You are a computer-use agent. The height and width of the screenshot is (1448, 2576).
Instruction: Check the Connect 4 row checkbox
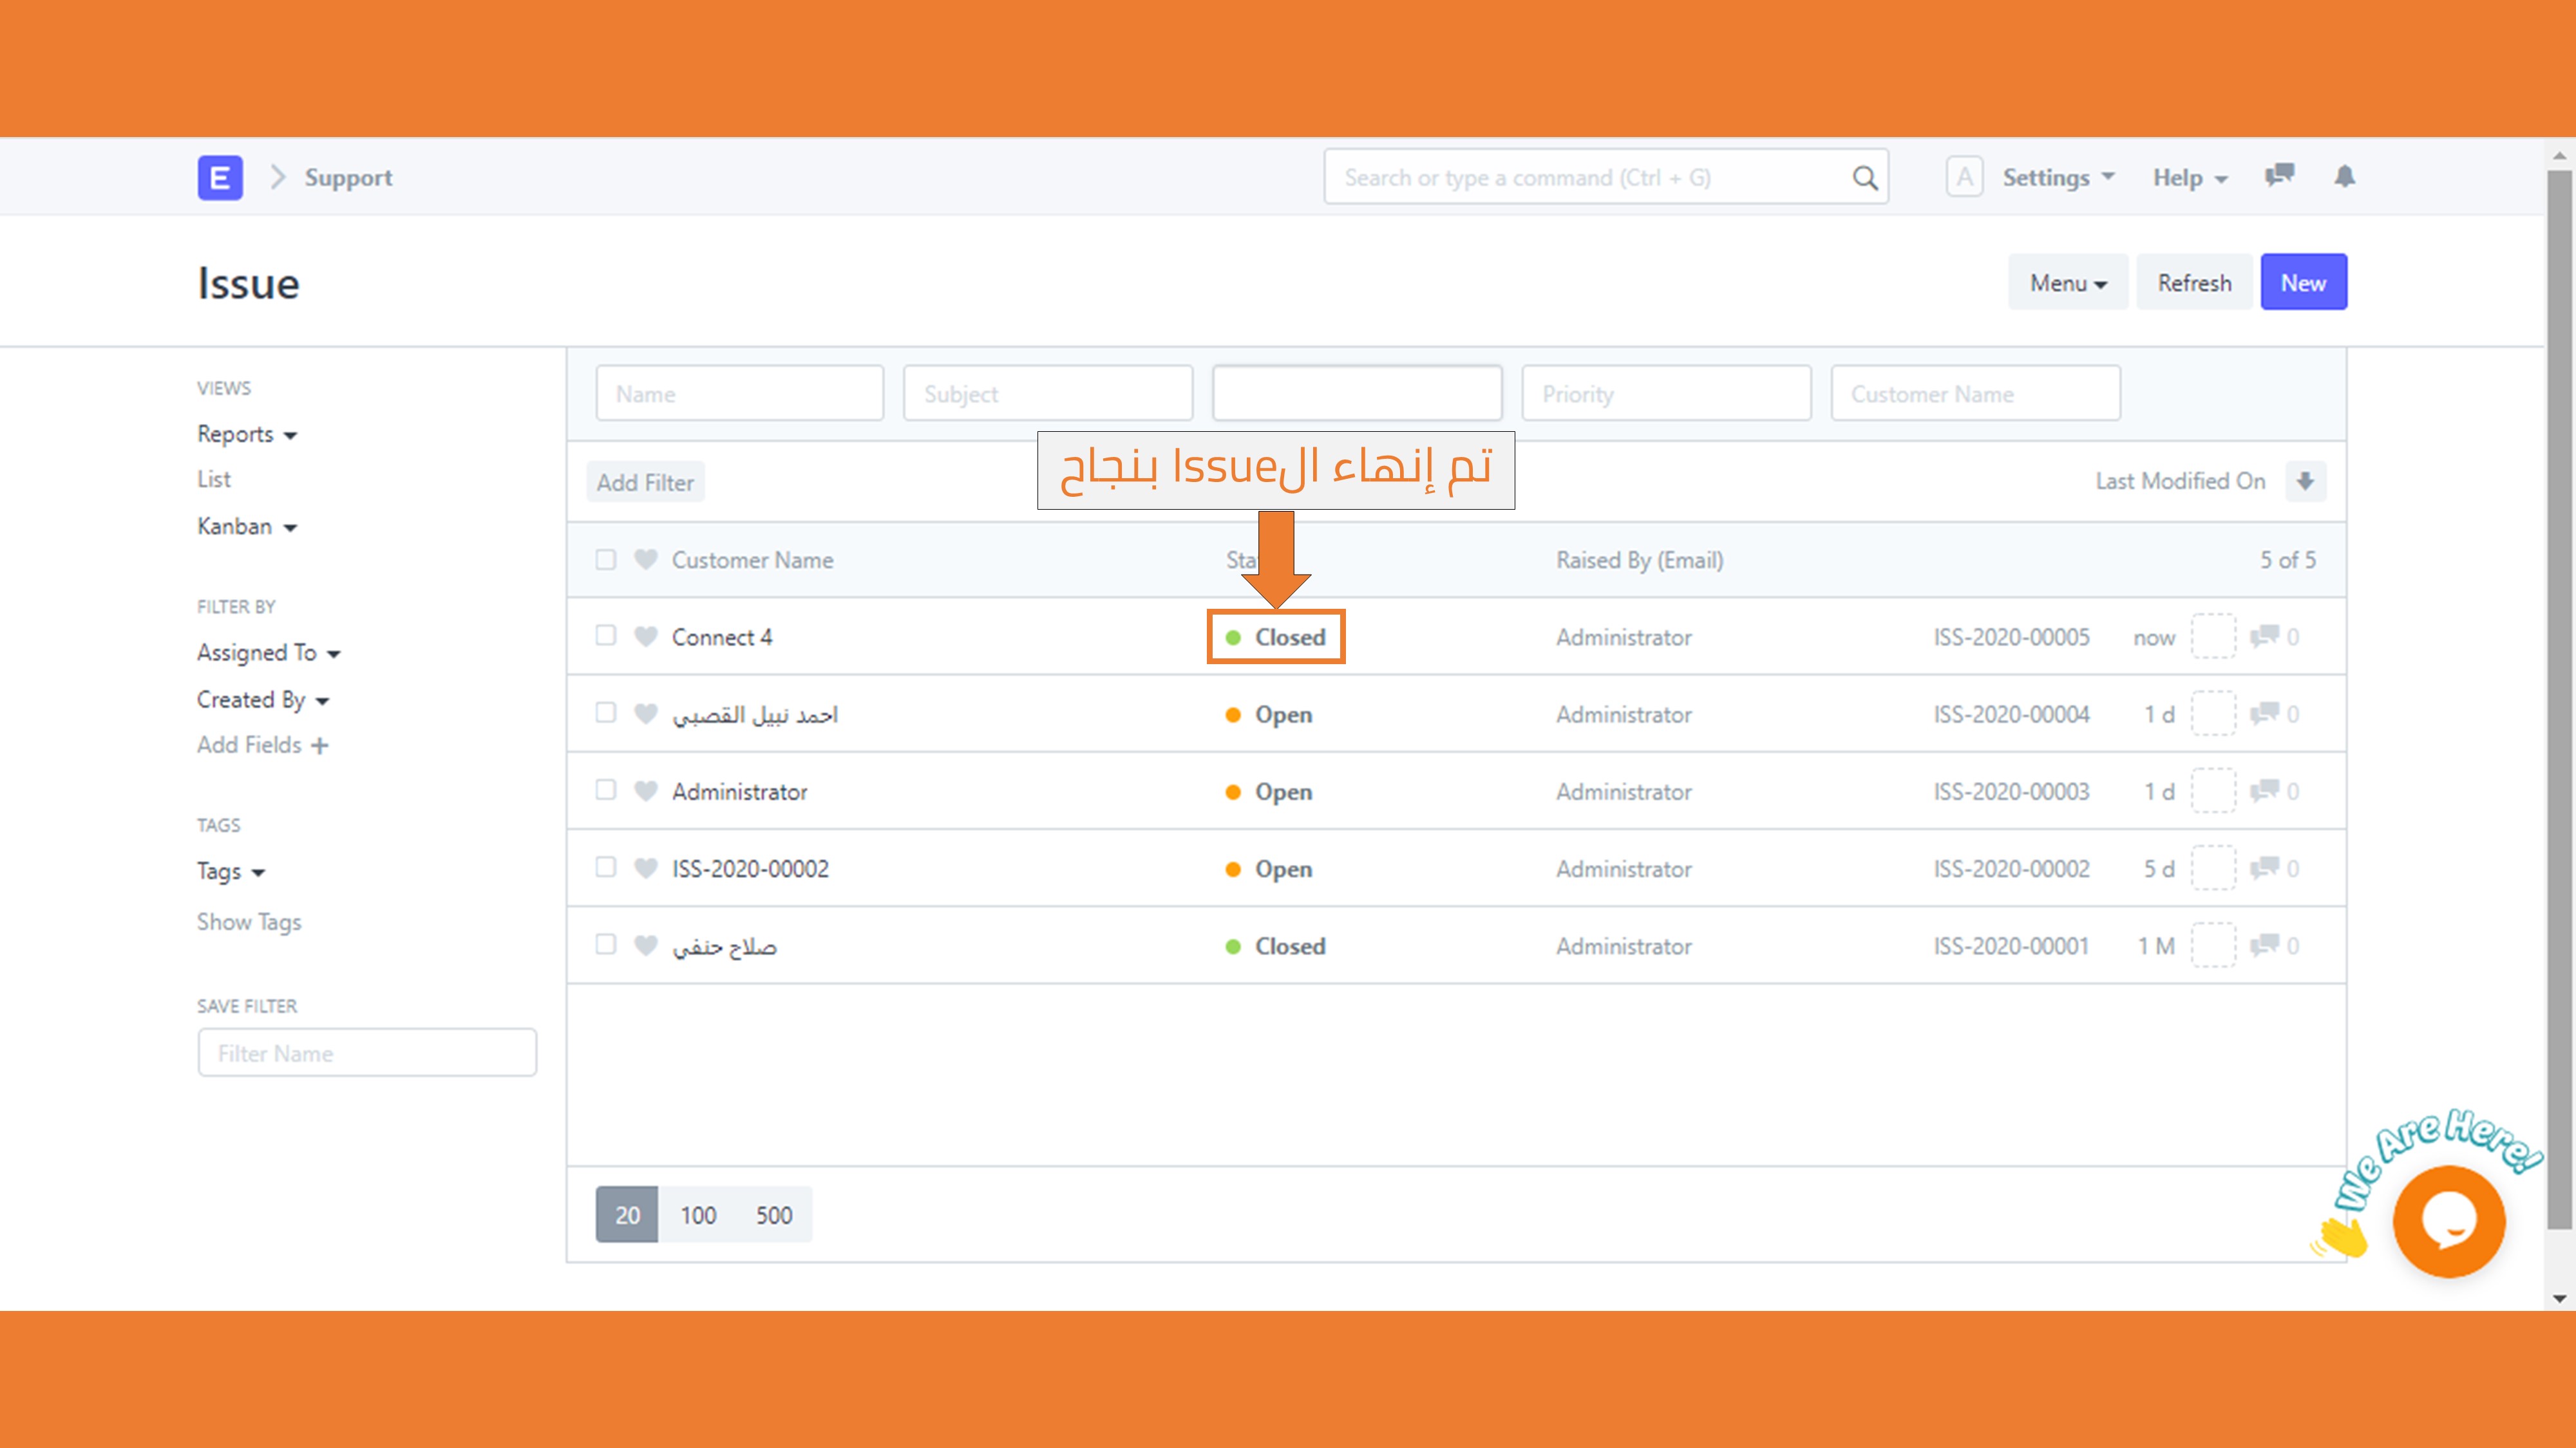605,636
